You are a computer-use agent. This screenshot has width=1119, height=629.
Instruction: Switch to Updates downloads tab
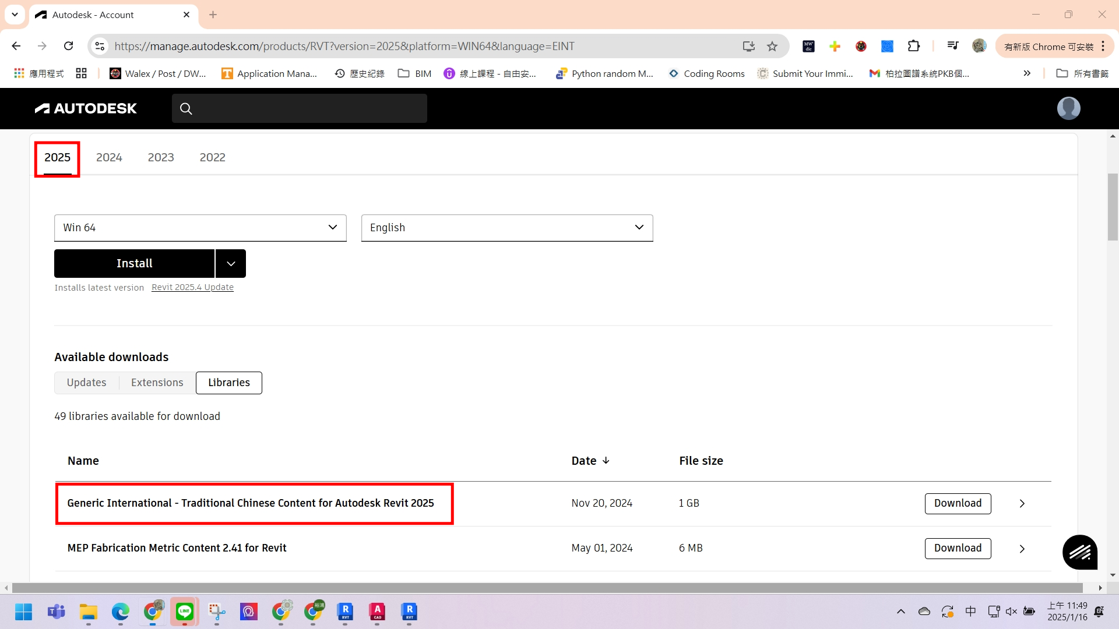point(86,383)
